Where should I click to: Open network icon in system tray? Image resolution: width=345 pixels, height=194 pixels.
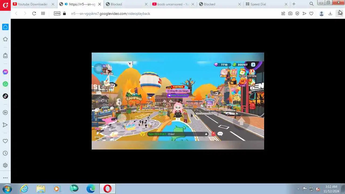(311, 189)
